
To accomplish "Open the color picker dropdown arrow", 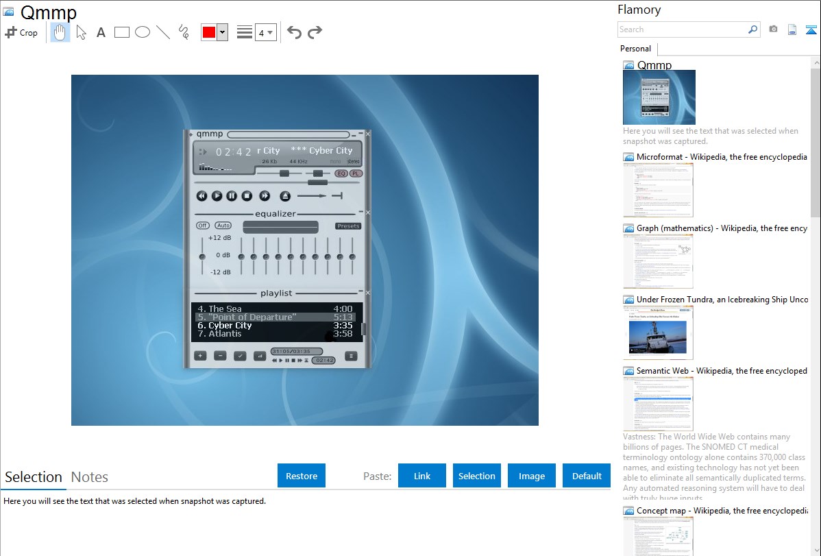I will click(x=222, y=32).
